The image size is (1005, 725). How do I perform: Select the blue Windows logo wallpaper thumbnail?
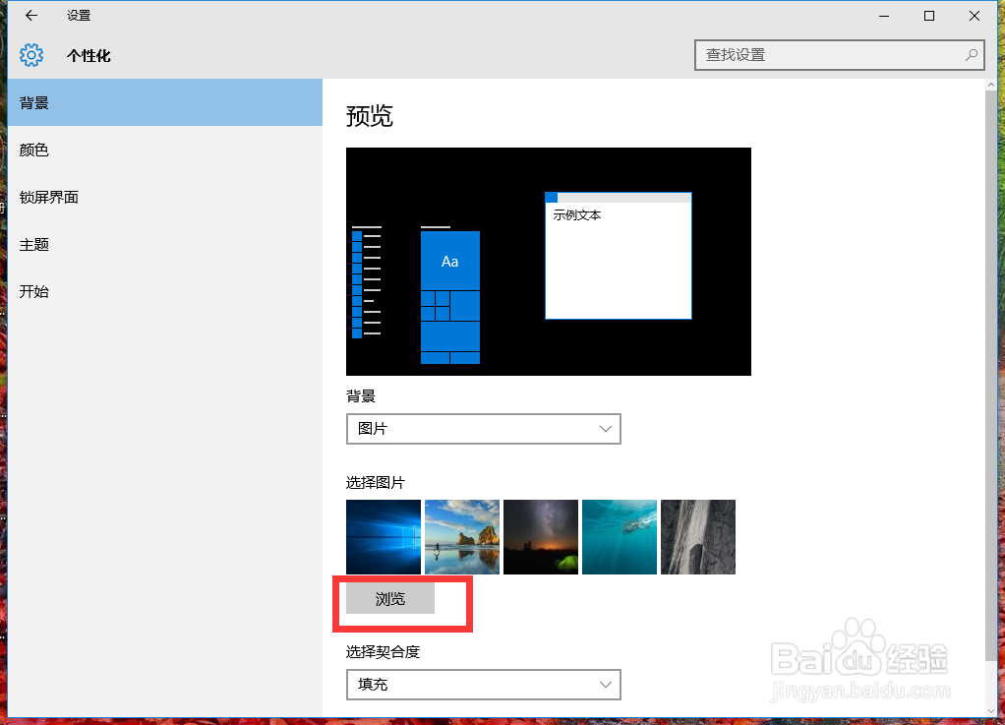tap(383, 536)
